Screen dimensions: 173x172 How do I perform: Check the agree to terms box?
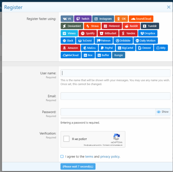(x=62, y=156)
